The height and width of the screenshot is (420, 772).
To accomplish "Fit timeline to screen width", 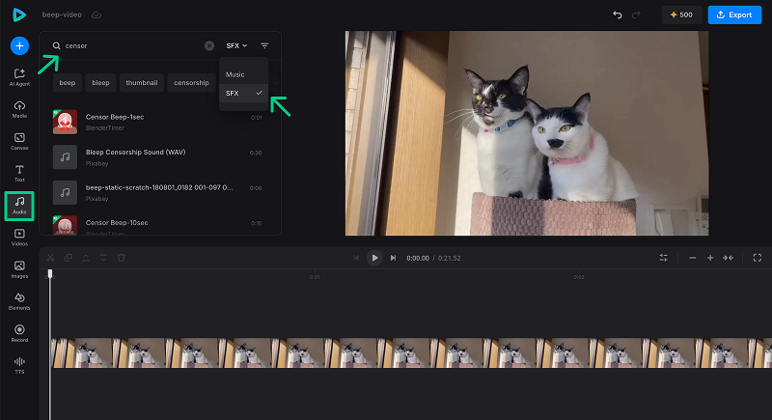I will pos(729,258).
